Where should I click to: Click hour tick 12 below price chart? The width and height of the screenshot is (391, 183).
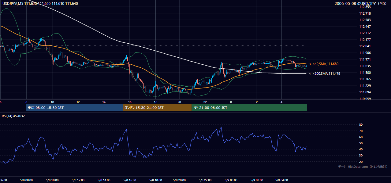[78, 102]
